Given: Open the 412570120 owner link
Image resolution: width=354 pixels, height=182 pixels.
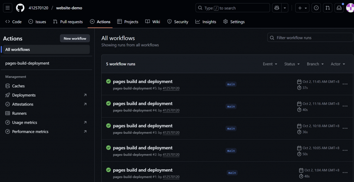Looking at the screenshot, I should (38, 8).
